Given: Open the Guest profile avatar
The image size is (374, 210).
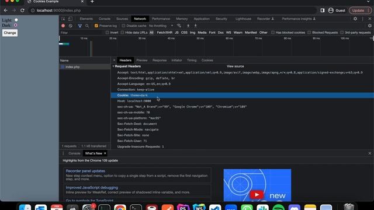Looking at the screenshot, I should click(331, 10).
